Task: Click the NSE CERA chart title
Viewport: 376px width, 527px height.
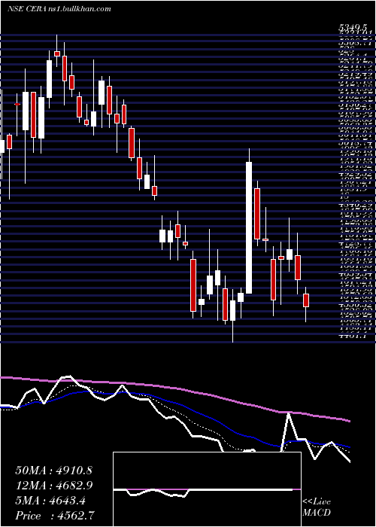Action: pyautogui.click(x=59, y=9)
